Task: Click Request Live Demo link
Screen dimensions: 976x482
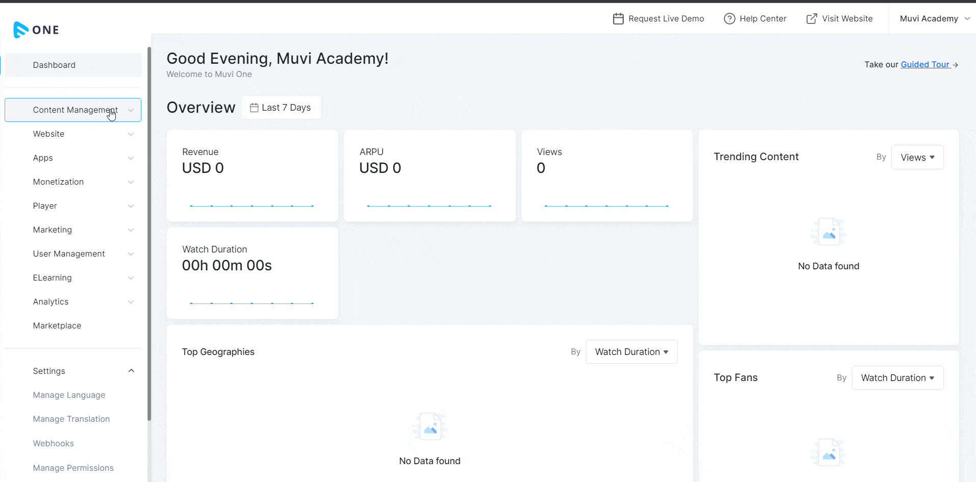Action: 658,19
